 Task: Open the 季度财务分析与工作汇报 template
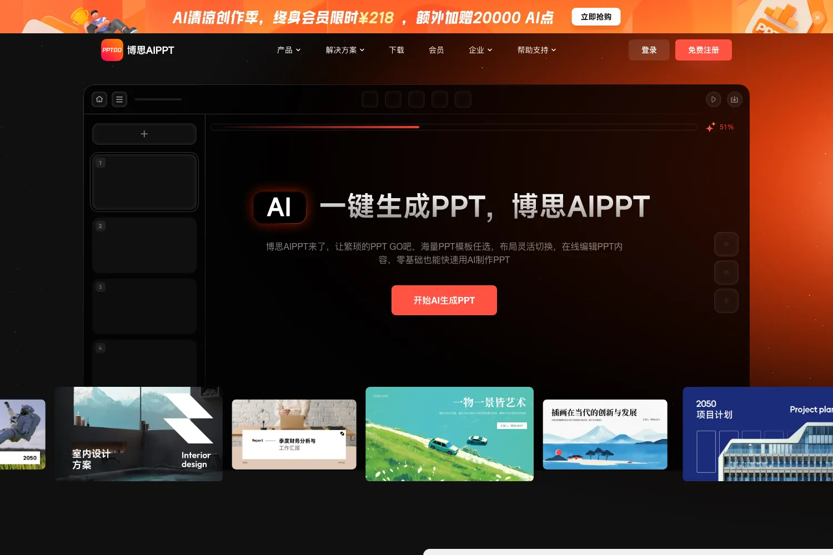click(294, 435)
